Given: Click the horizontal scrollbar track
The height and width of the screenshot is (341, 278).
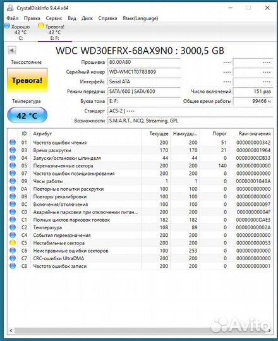Looking at the screenshot, I should 140,330.
